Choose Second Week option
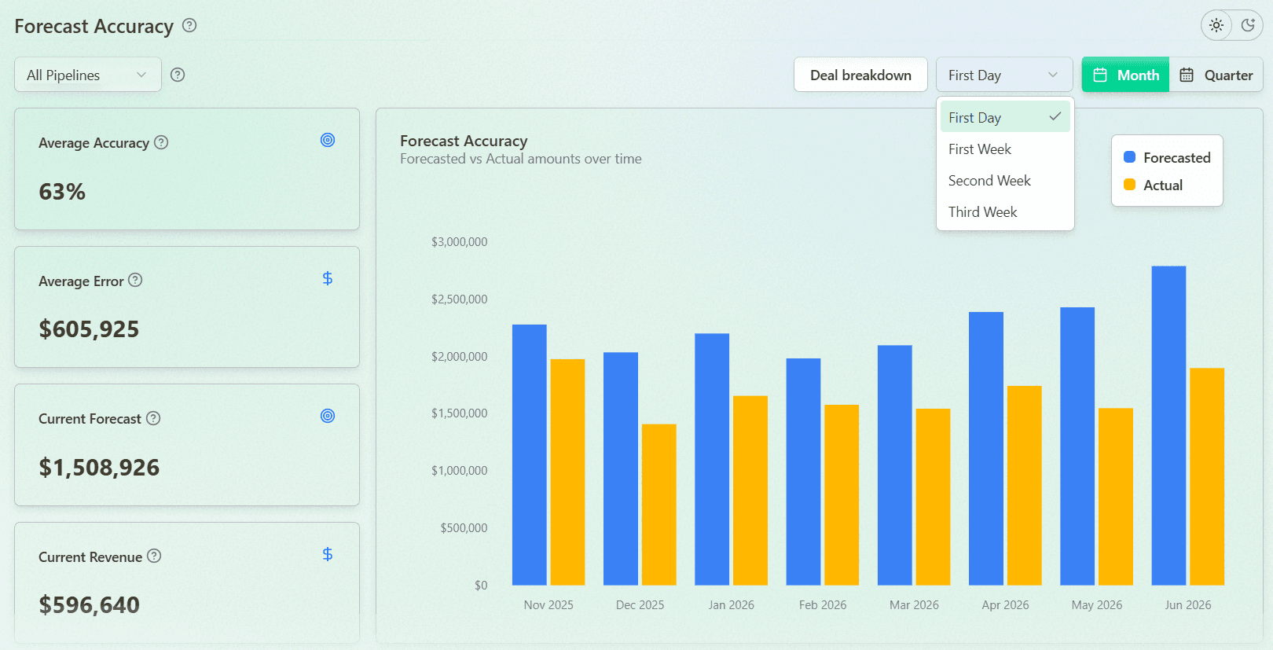This screenshot has width=1273, height=650. (x=1005, y=180)
